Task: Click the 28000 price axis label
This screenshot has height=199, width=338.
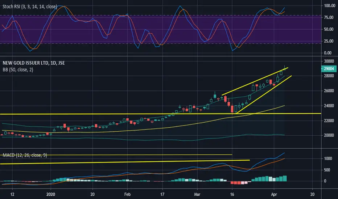Action: [x=329, y=76]
